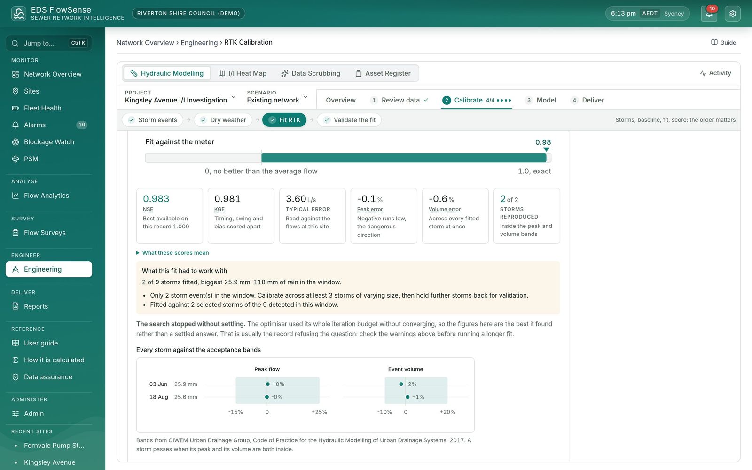Open Alarms in sidebar

tap(49, 125)
